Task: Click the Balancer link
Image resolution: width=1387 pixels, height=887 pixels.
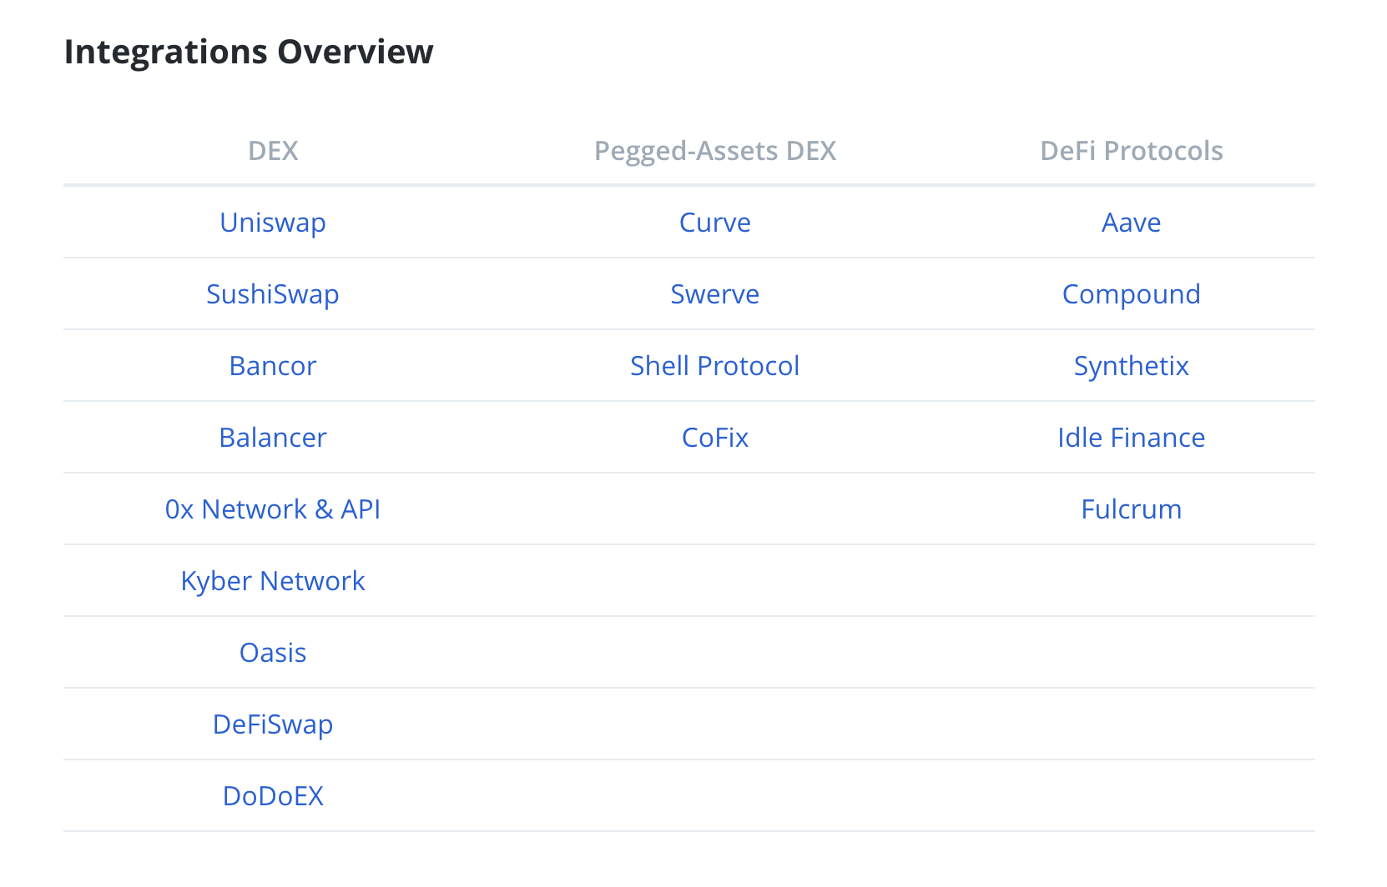Action: [x=273, y=438]
